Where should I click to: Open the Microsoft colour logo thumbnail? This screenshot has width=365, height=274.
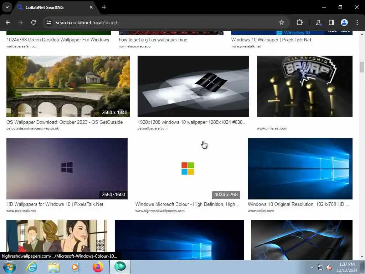coord(187,168)
